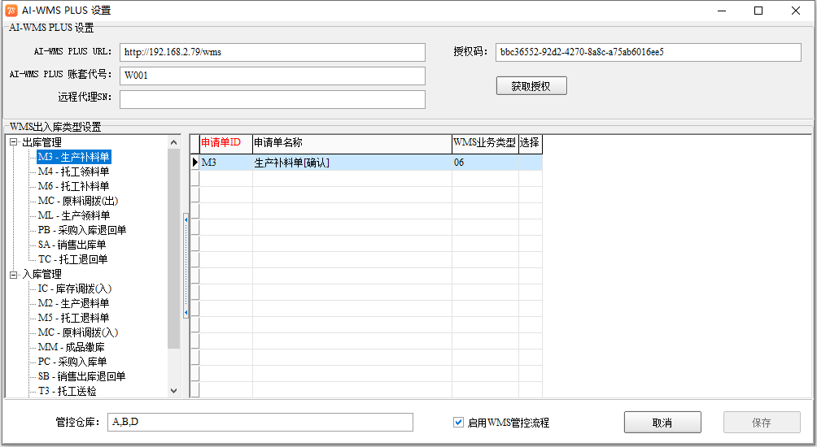Viewport: 817px width, 447px height.
Task: Click the 申请单名称 column header
Action: [x=352, y=142]
